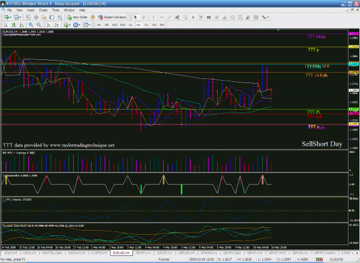Select the Cursor arrow tool
Viewport: 360px width, 263px height.
coord(135,17)
